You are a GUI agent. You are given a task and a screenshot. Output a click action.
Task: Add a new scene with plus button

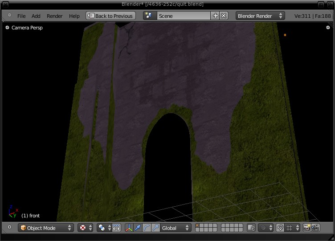pyautogui.click(x=216, y=16)
